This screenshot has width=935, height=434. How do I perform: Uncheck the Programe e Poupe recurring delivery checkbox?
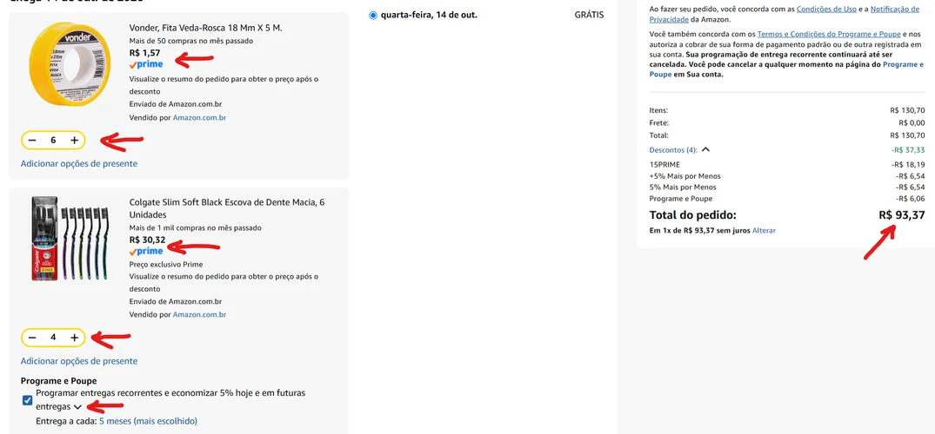click(x=28, y=400)
